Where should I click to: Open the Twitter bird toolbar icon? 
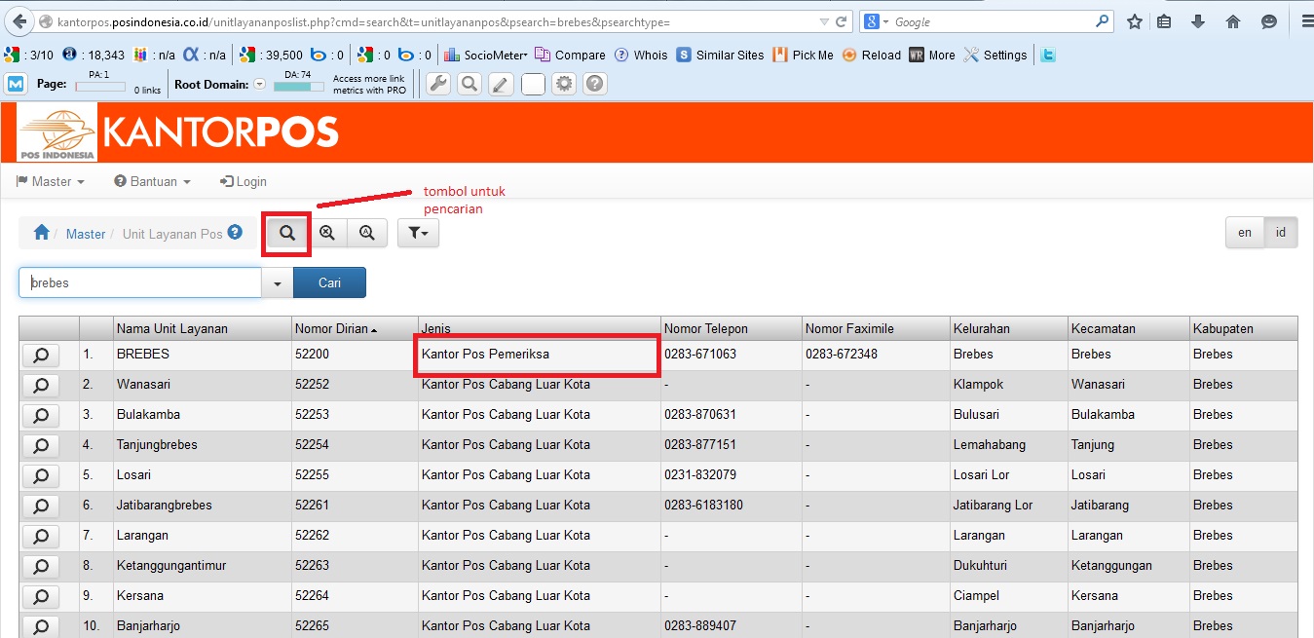(1047, 56)
